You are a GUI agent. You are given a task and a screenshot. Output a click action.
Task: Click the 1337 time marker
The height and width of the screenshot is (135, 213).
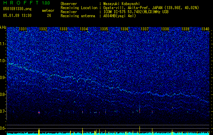point(145,29)
